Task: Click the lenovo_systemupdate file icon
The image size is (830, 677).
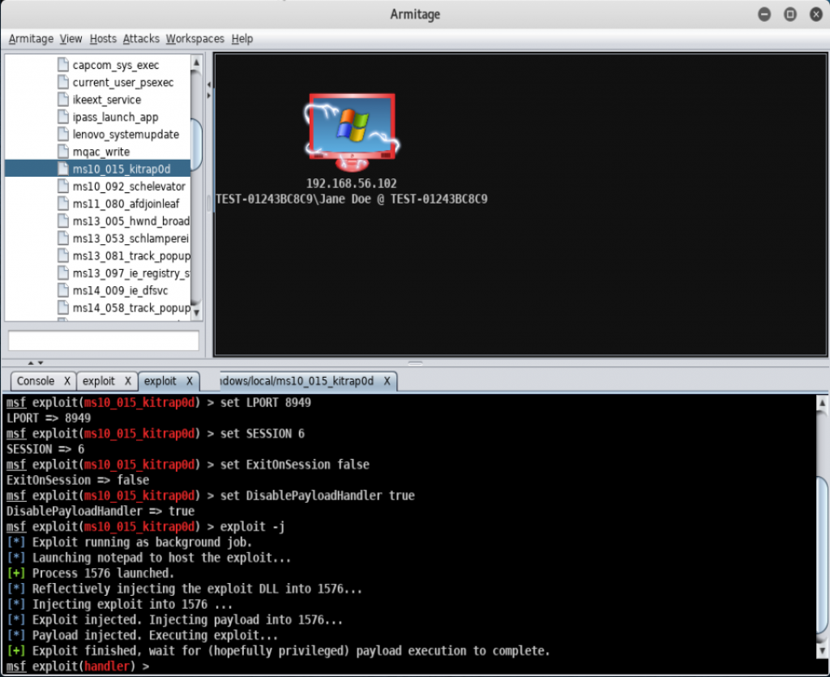Action: 63,135
